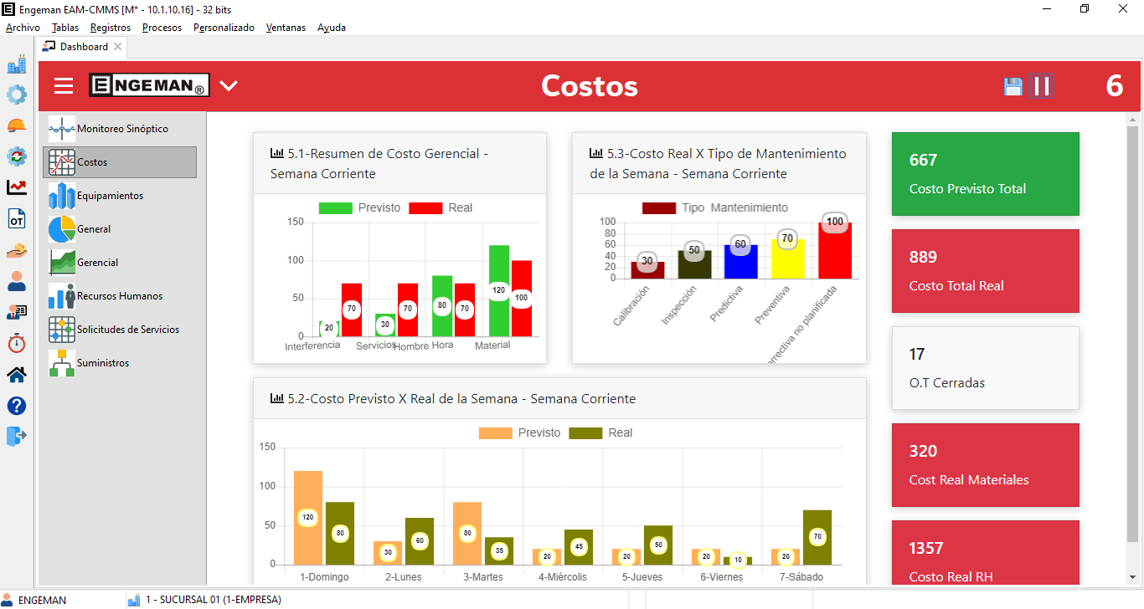Viewport: 1144px width, 609px height.
Task: Open the Recursos Humanos dashboard
Action: tap(119, 296)
